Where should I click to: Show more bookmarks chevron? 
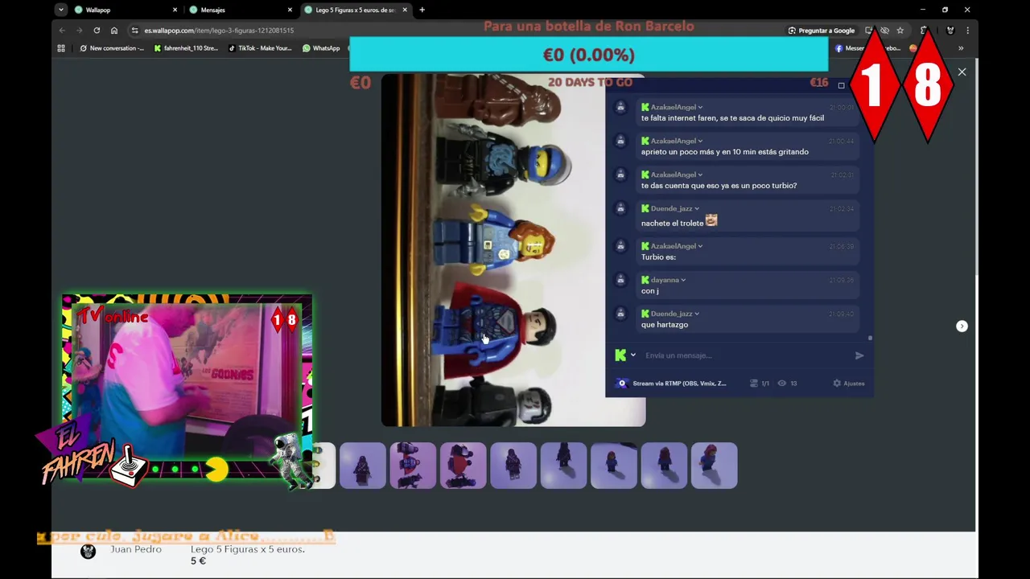961,48
